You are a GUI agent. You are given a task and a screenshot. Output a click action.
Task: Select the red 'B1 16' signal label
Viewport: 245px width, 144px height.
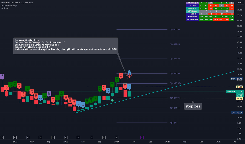pos(121,75)
